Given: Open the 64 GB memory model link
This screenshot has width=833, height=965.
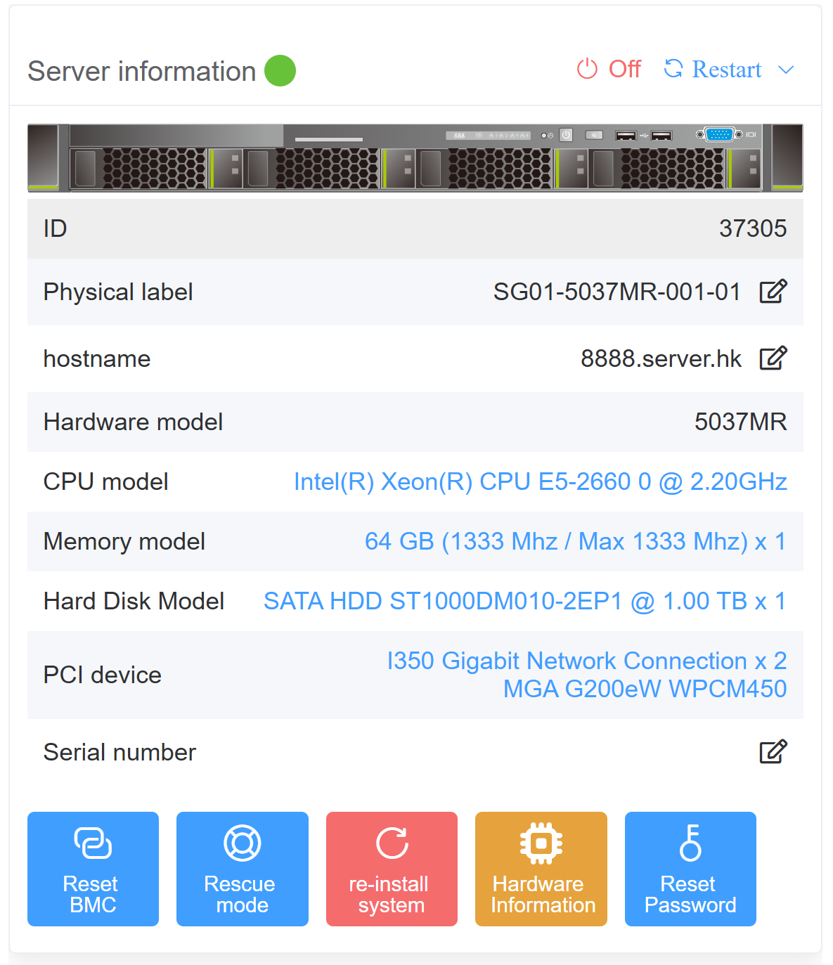Looking at the screenshot, I should click(574, 542).
